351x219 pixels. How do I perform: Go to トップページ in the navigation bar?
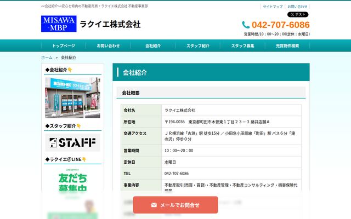64,45
